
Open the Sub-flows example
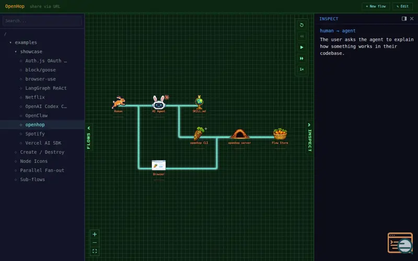pos(32,180)
